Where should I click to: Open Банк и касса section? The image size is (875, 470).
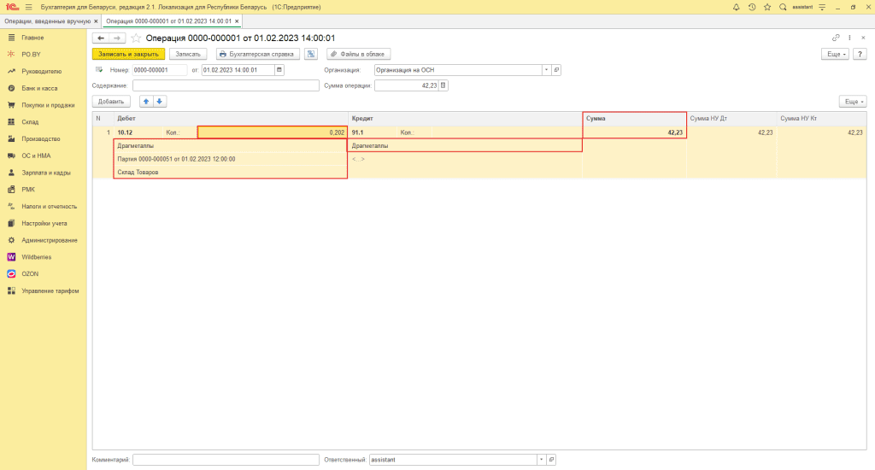[x=40, y=88]
